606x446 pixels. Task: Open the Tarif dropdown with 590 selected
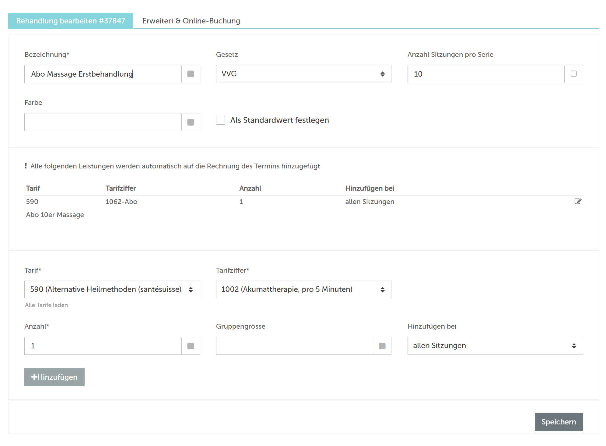(x=112, y=289)
